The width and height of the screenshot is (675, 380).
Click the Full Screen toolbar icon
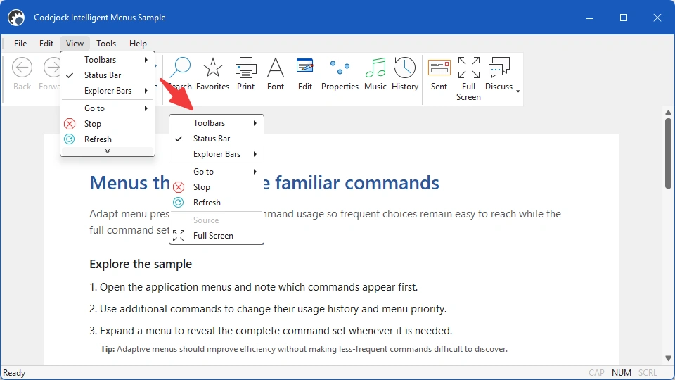(468, 80)
